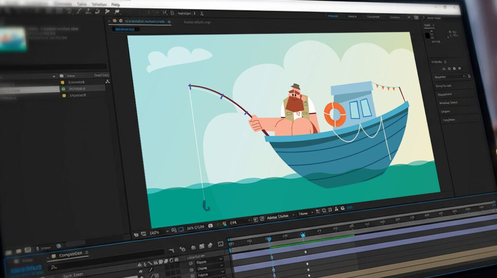This screenshot has width=497, height=278.
Task: Select the Roto Brush tool
Action: (106, 11)
